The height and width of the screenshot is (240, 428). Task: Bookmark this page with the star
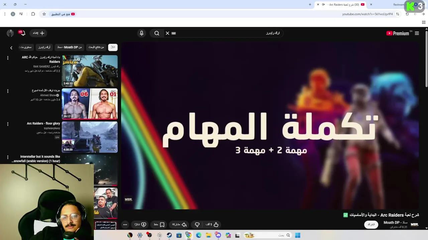[44, 14]
